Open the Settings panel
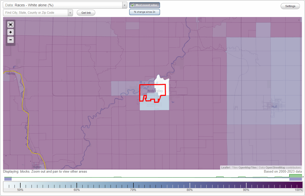The image size is (305, 196). pos(290,6)
